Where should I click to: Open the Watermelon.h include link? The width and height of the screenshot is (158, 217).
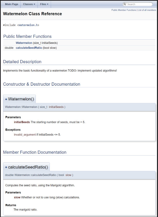pos(28,25)
